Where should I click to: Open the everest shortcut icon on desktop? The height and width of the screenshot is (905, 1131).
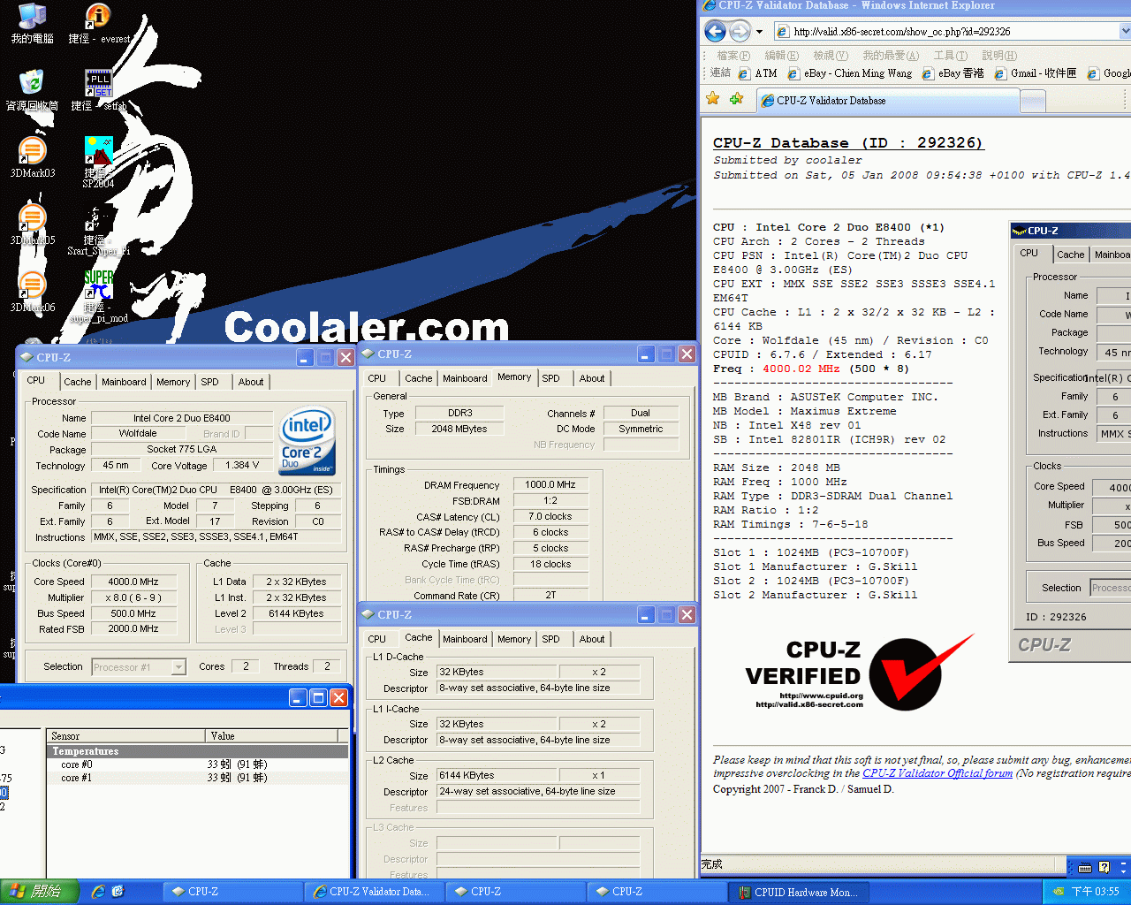pyautogui.click(x=98, y=24)
